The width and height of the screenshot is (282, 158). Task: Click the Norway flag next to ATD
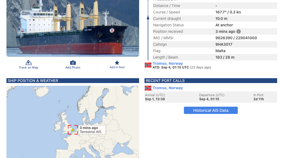pyautogui.click(x=148, y=65)
